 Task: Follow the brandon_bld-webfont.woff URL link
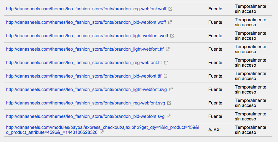tap(86, 22)
